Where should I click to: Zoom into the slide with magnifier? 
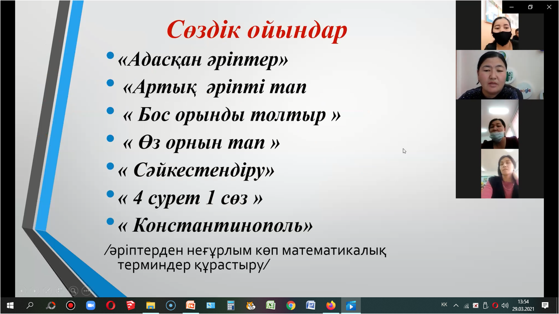point(74,290)
